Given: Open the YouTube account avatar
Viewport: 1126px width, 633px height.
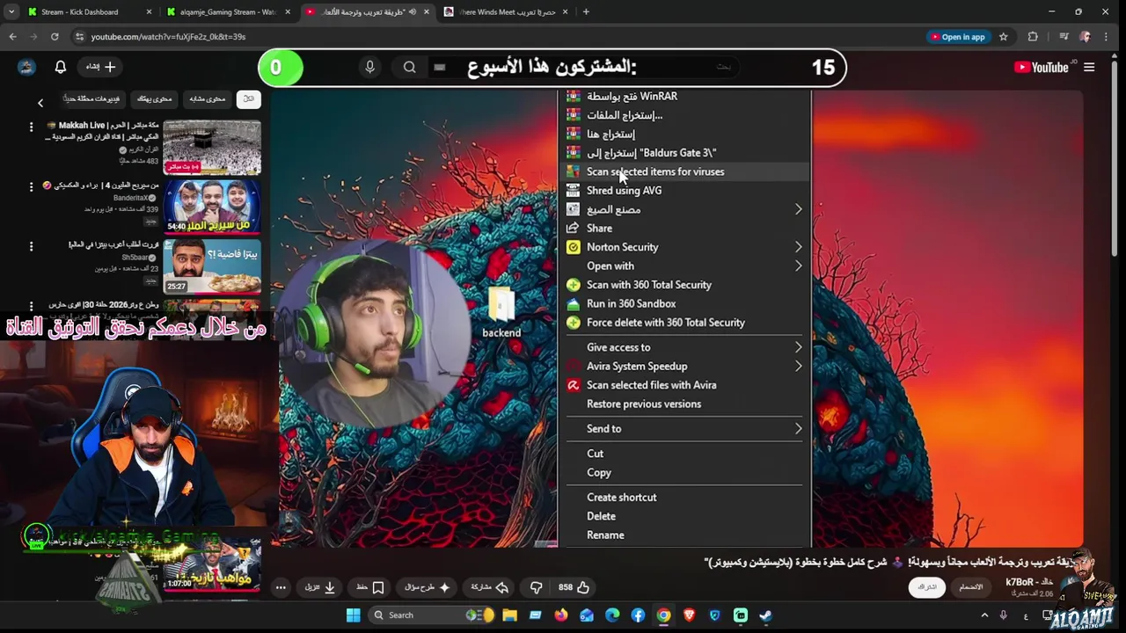Looking at the screenshot, I should tap(26, 67).
